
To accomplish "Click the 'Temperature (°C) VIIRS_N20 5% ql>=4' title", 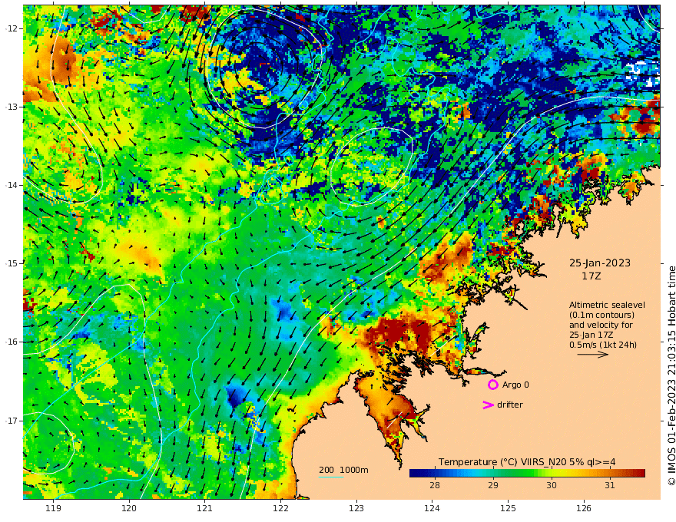I will (x=527, y=462).
